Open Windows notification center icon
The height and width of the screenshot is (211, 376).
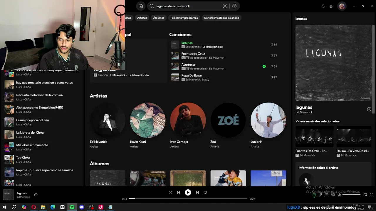(370, 207)
